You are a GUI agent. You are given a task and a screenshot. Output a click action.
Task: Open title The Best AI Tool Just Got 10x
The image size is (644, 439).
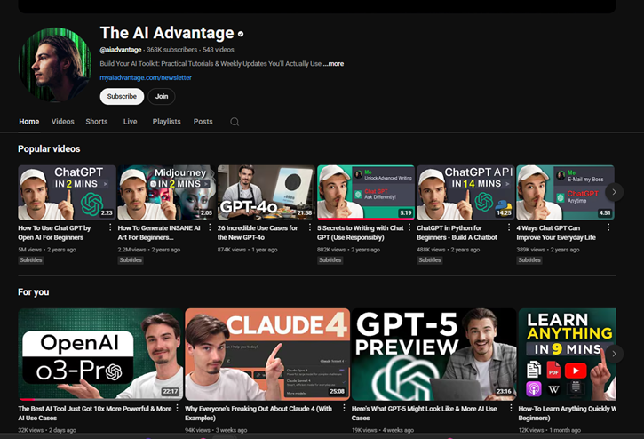point(95,413)
